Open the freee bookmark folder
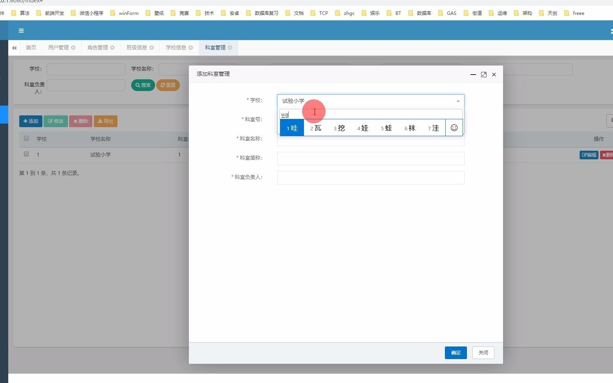Viewport: 613px width, 383px height. tap(574, 13)
